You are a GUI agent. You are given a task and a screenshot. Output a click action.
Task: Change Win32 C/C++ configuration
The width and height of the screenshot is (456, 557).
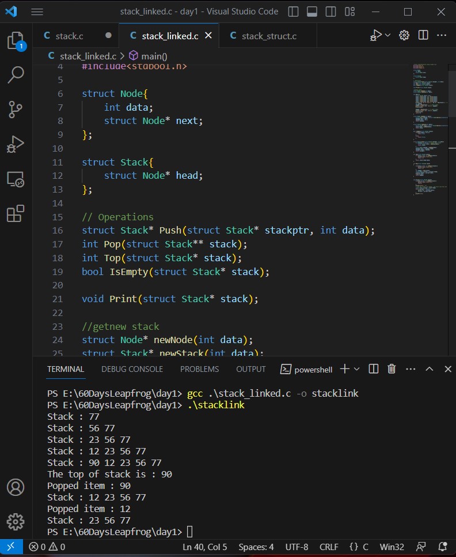click(x=392, y=547)
